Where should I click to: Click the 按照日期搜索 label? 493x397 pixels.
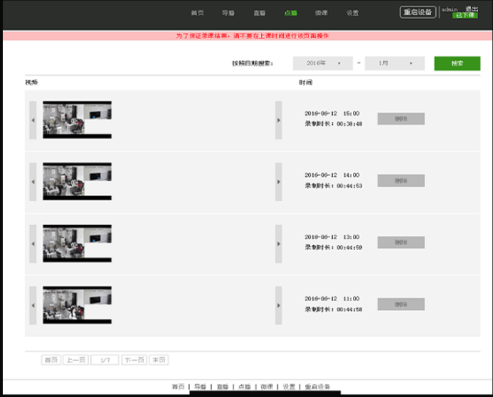pos(253,63)
